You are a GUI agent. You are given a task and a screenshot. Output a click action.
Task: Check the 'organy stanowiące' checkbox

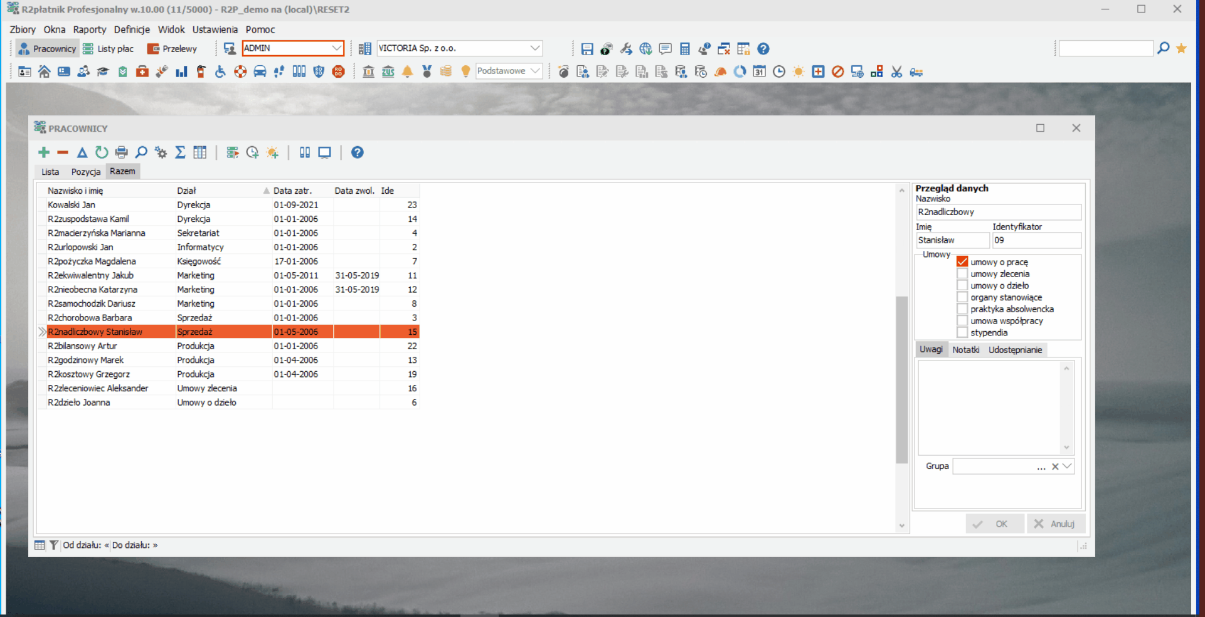point(962,297)
